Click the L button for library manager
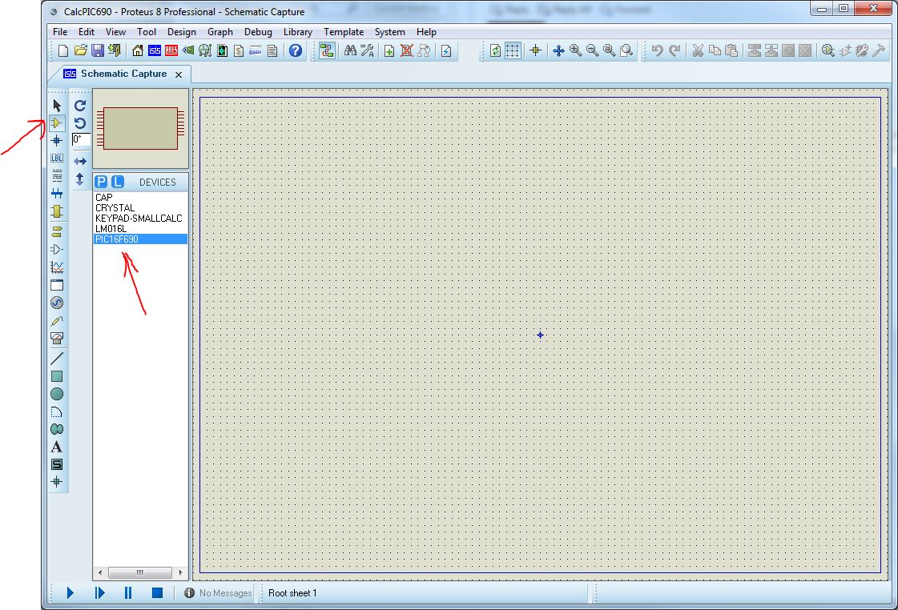The width and height of the screenshot is (898, 610). 115,182
